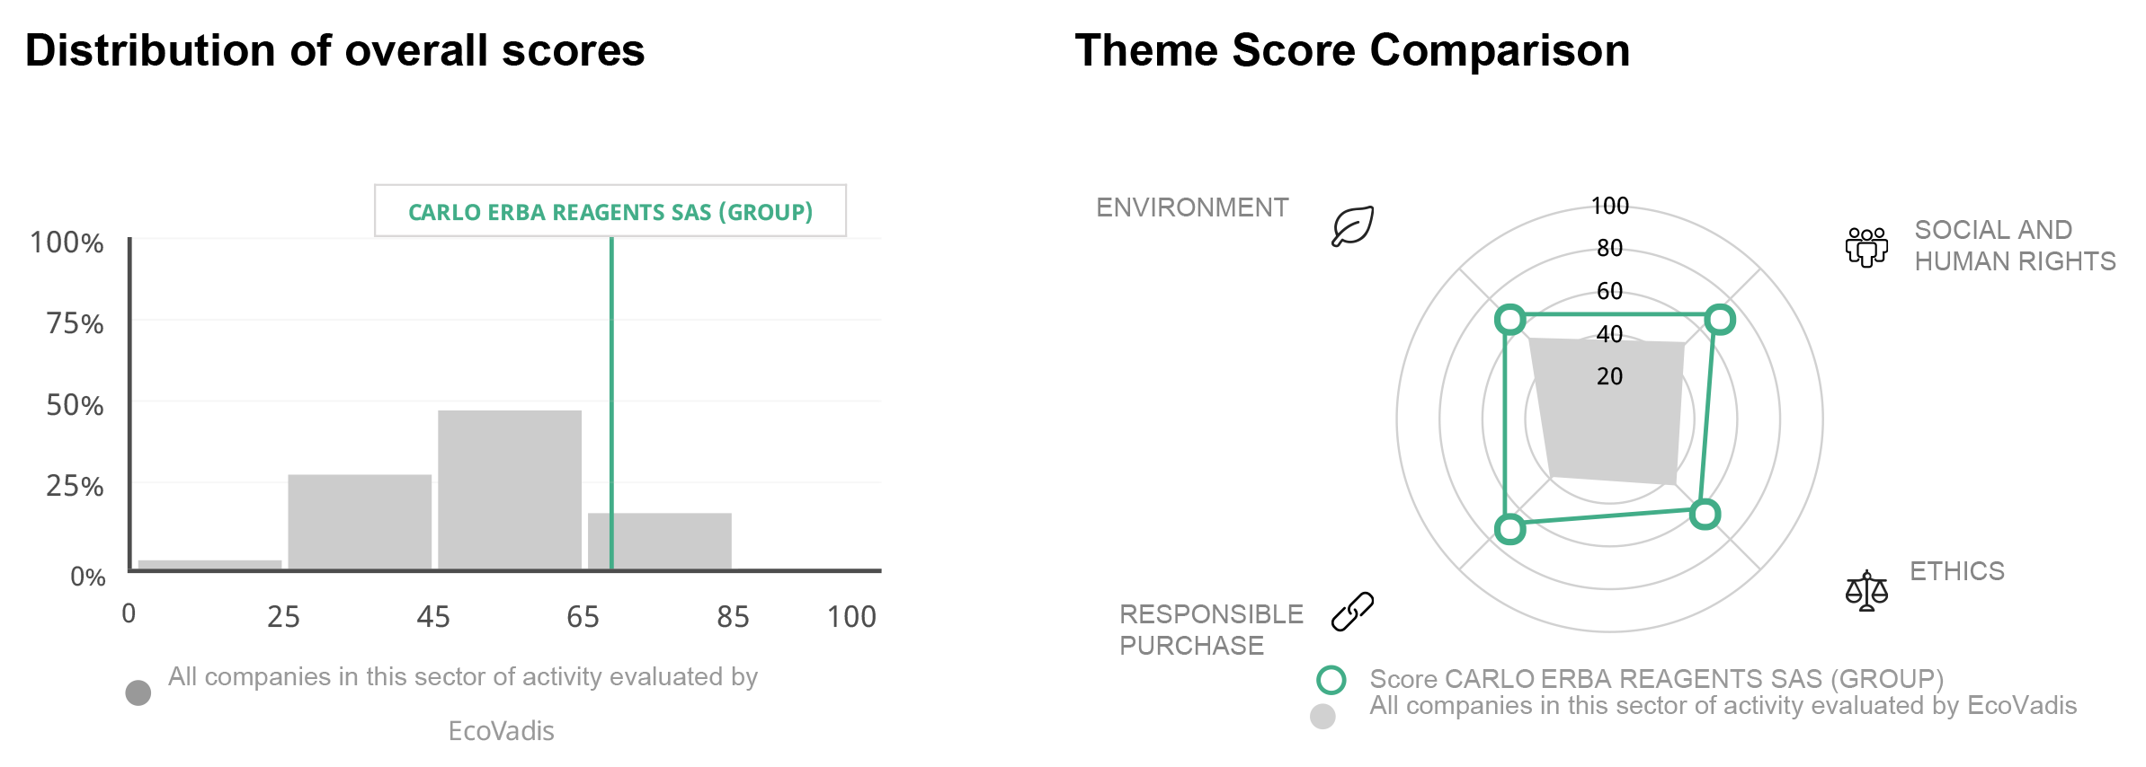The height and width of the screenshot is (767, 2146).
Task: Click the histogram bar between 25 and 45
Action: [x=360, y=522]
